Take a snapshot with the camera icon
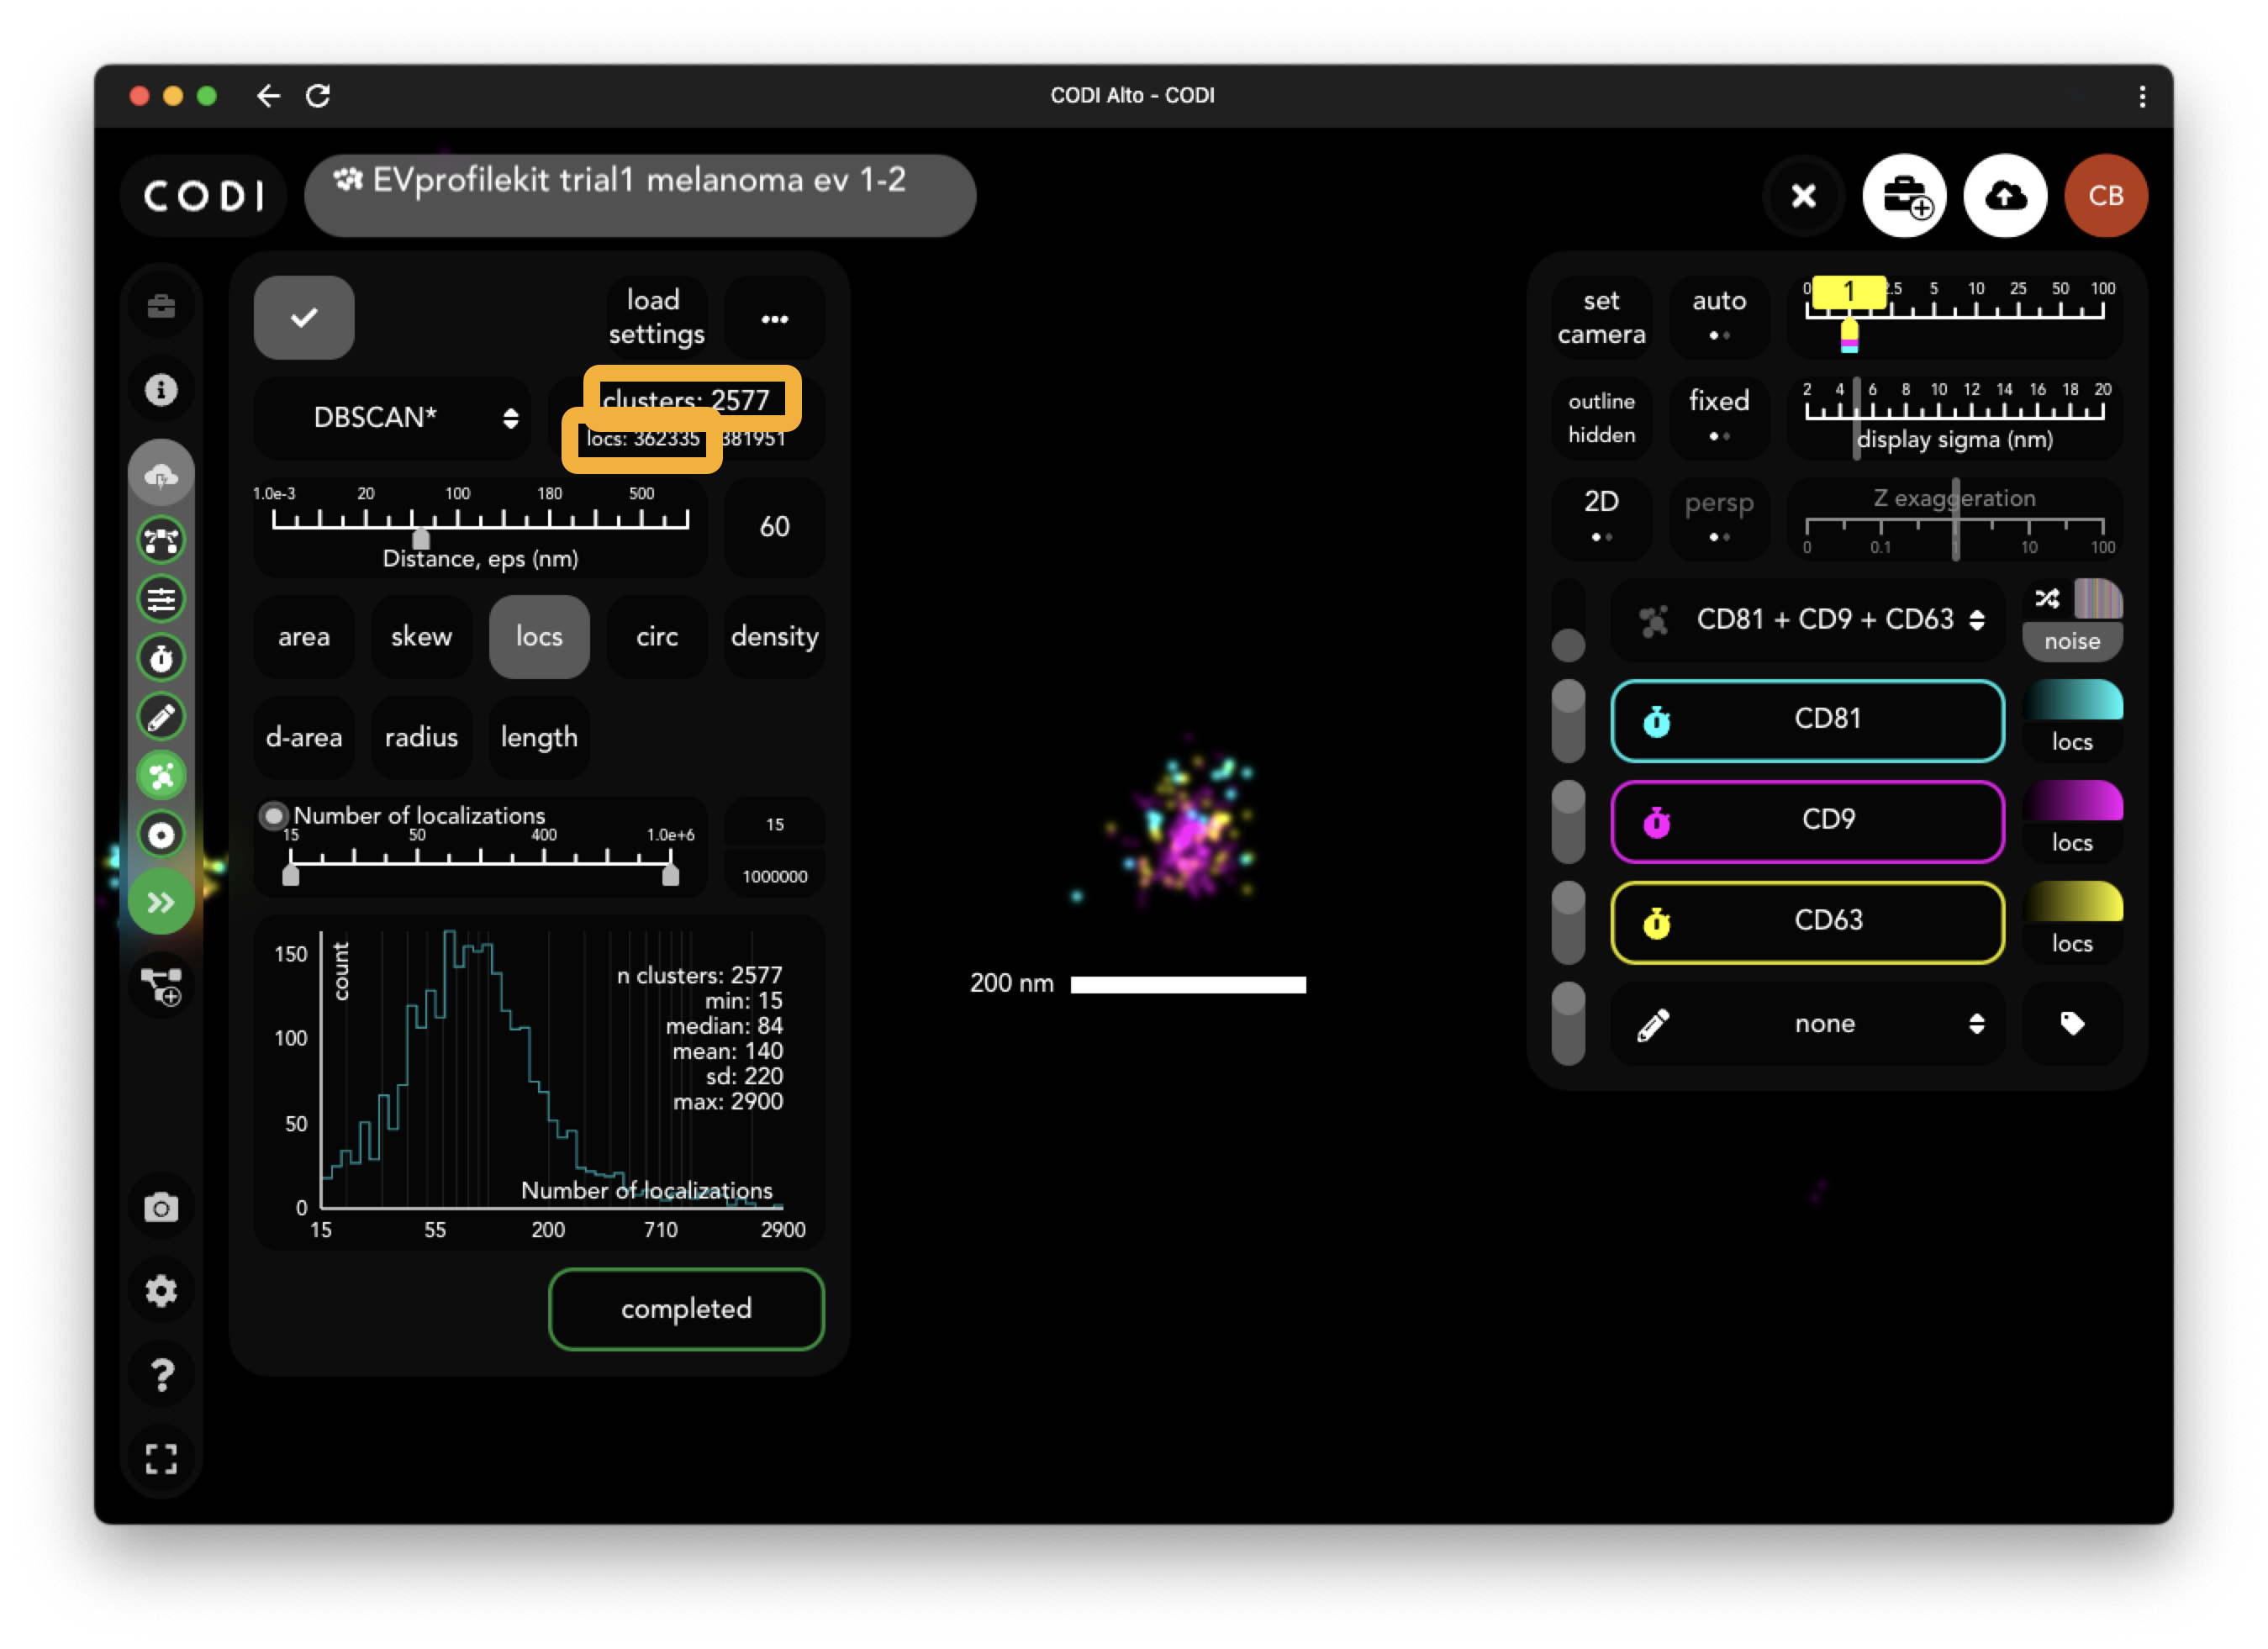2268x1649 pixels. (x=161, y=1208)
